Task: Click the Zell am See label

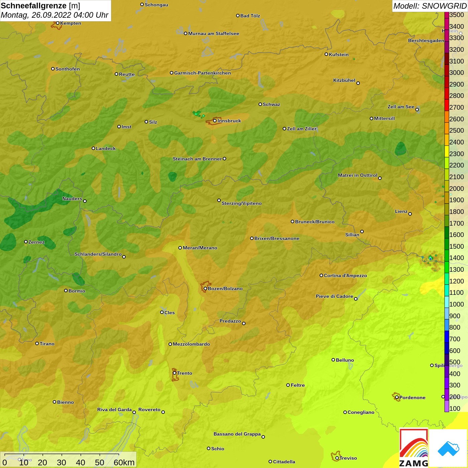Action: point(401,107)
